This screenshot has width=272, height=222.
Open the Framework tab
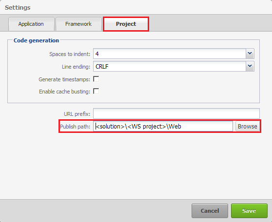(x=78, y=24)
